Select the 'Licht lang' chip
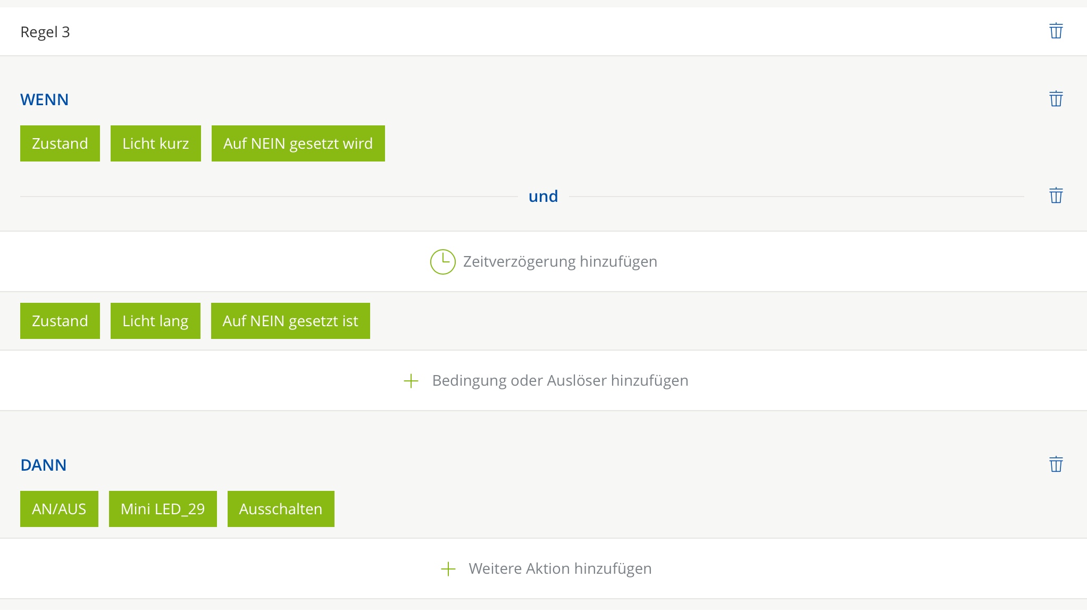Image resolution: width=1087 pixels, height=612 pixels. tap(155, 321)
